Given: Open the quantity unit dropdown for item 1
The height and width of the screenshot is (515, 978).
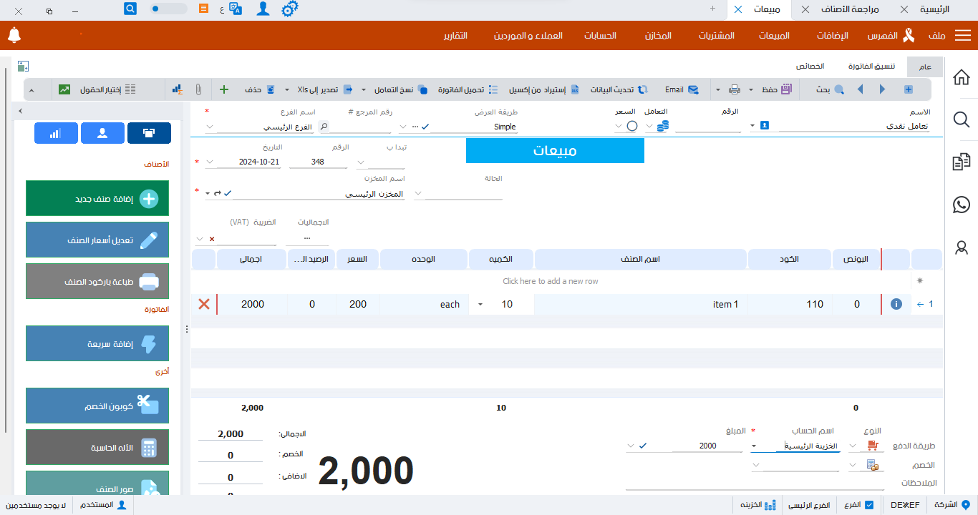Looking at the screenshot, I should click(480, 304).
